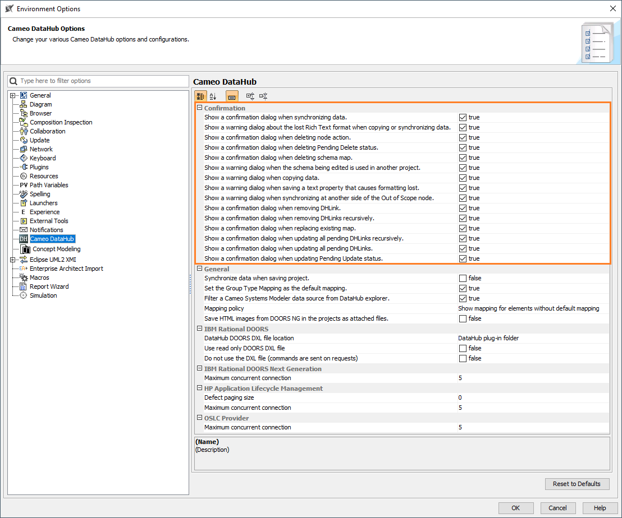The image size is (622, 518).
Task: Enable synchronize data when saving project
Action: [462, 278]
